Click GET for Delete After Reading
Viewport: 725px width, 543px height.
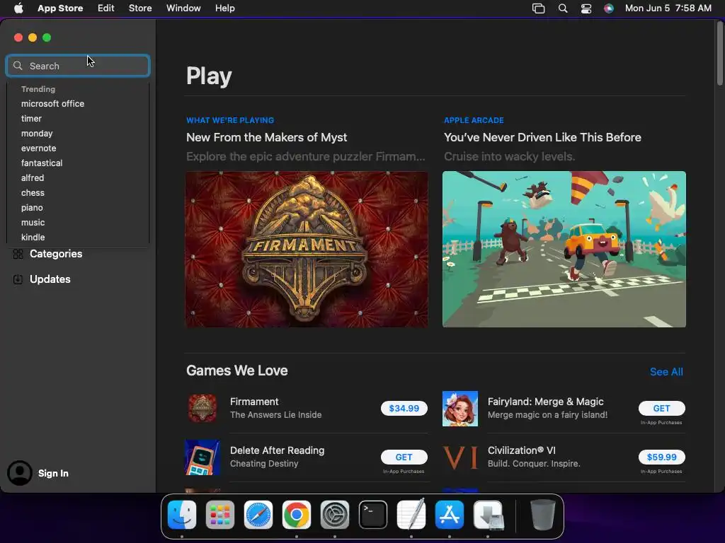coord(404,457)
